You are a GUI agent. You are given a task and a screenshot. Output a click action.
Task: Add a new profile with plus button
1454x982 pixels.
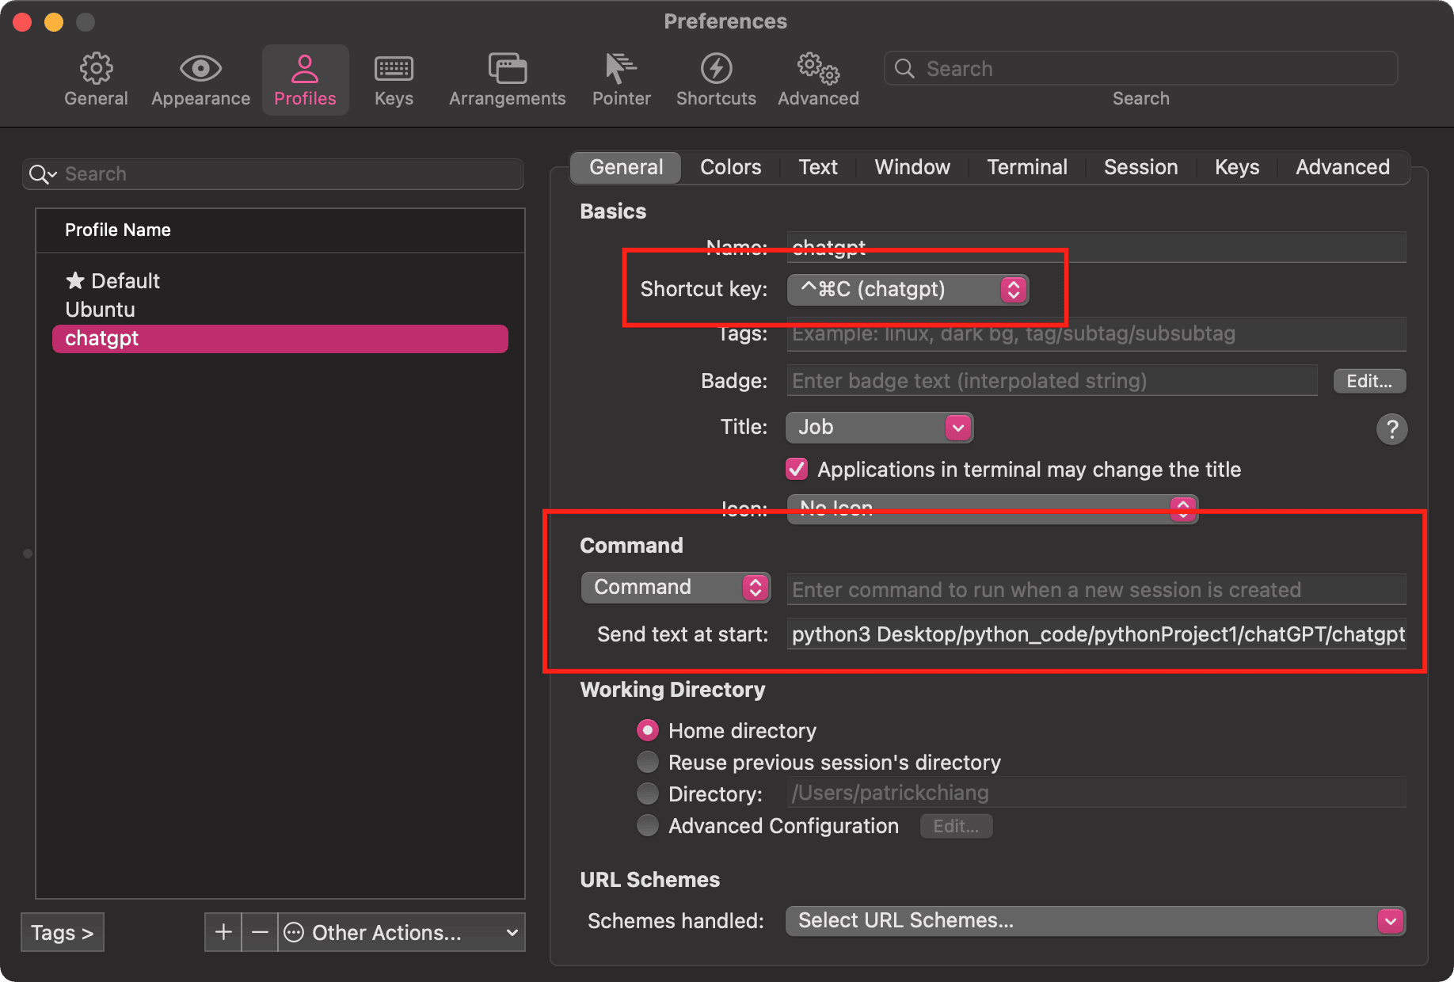(x=223, y=932)
